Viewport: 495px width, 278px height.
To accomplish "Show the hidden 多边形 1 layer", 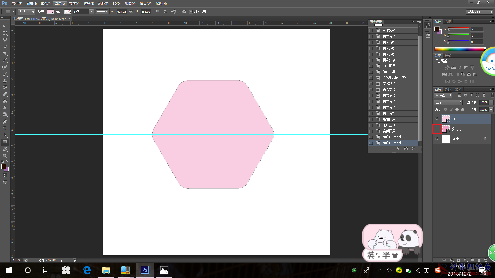I will tap(437, 129).
